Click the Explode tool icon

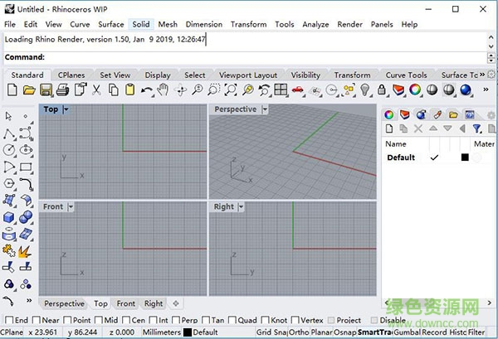(x=26, y=249)
